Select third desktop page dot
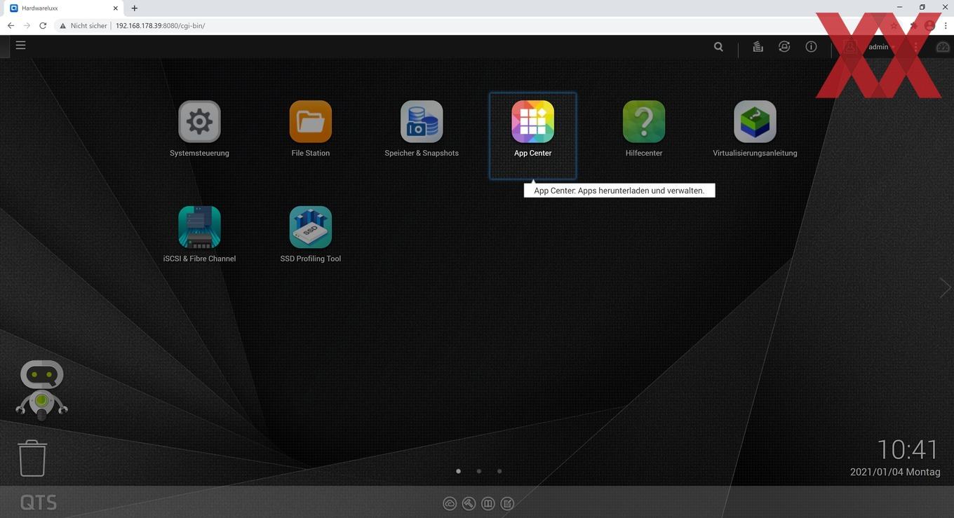The height and width of the screenshot is (518, 954). point(499,471)
